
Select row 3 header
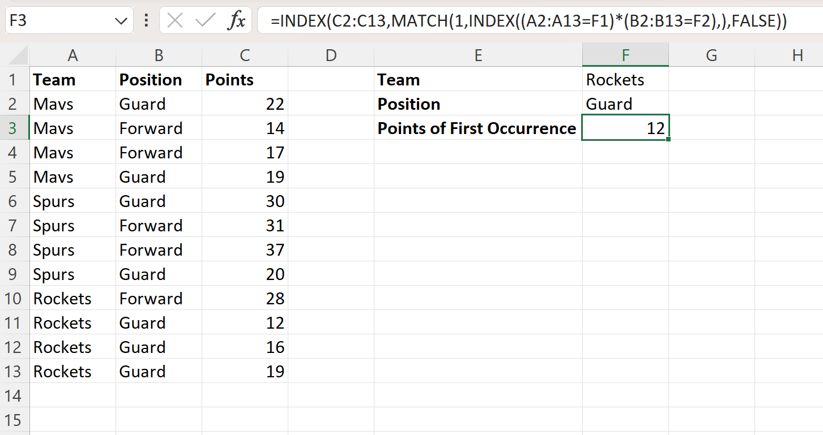14,128
